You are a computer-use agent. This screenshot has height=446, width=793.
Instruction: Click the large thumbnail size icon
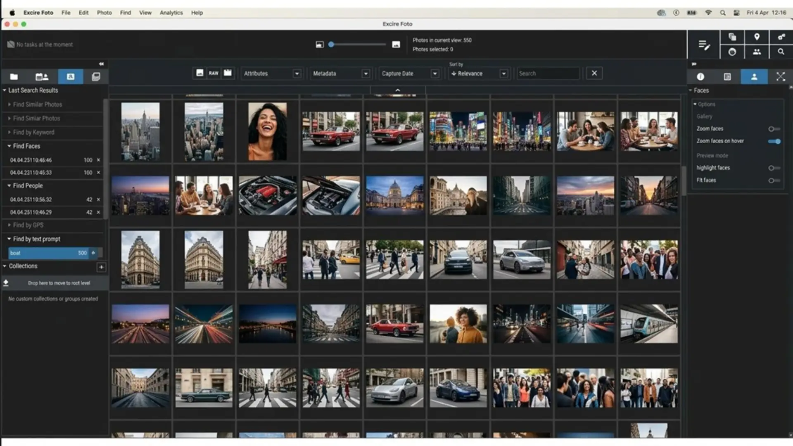396,45
